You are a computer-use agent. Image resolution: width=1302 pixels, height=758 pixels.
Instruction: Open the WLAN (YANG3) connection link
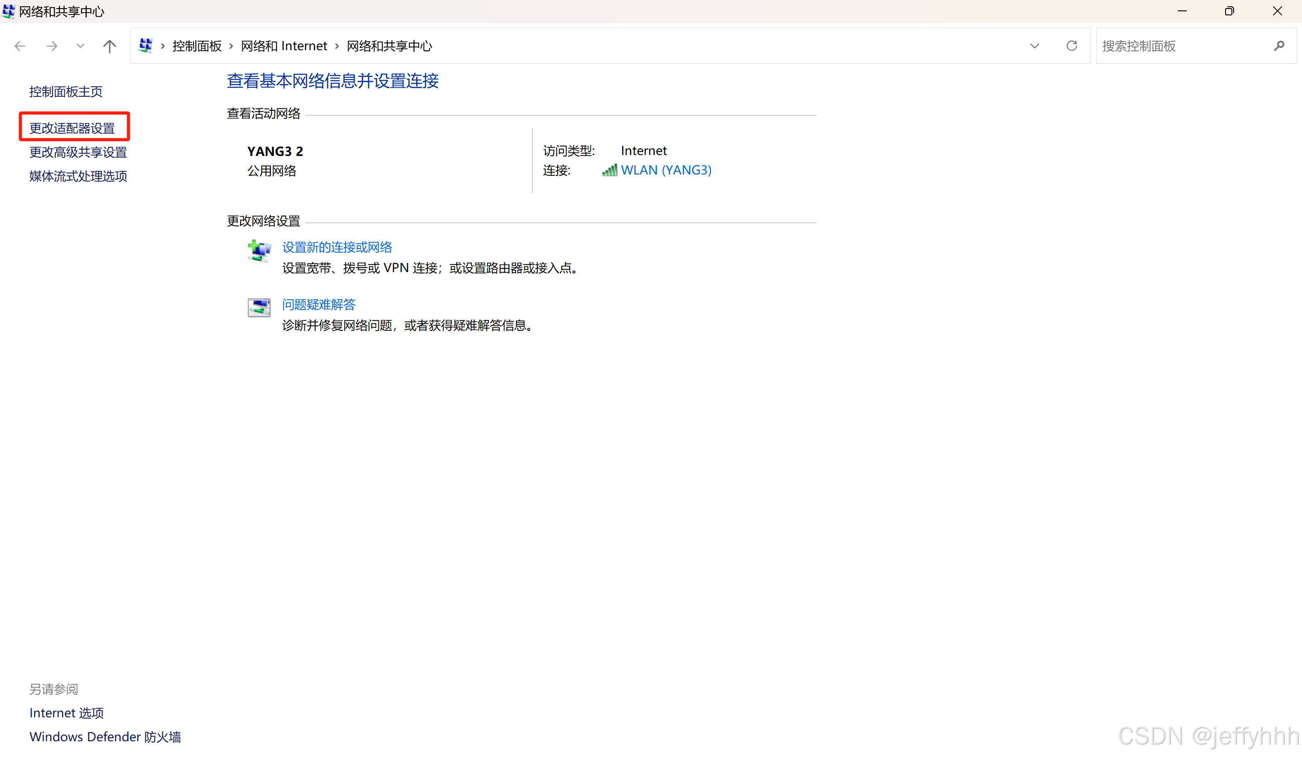666,170
